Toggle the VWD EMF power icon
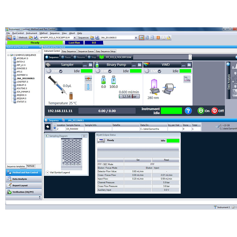237x237 pixels. [147, 71]
